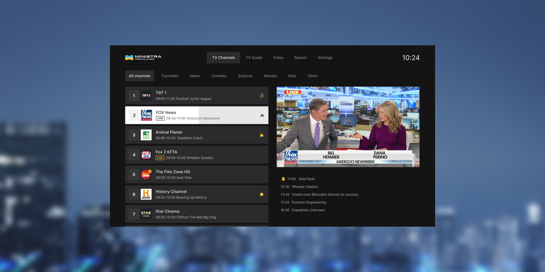
Task: Click the live Fox News video preview
Action: 348,127
